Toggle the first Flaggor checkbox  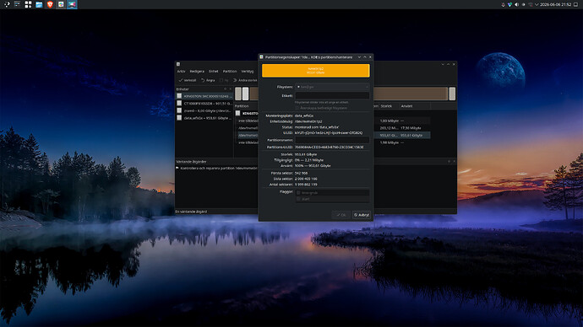[x=298, y=193]
